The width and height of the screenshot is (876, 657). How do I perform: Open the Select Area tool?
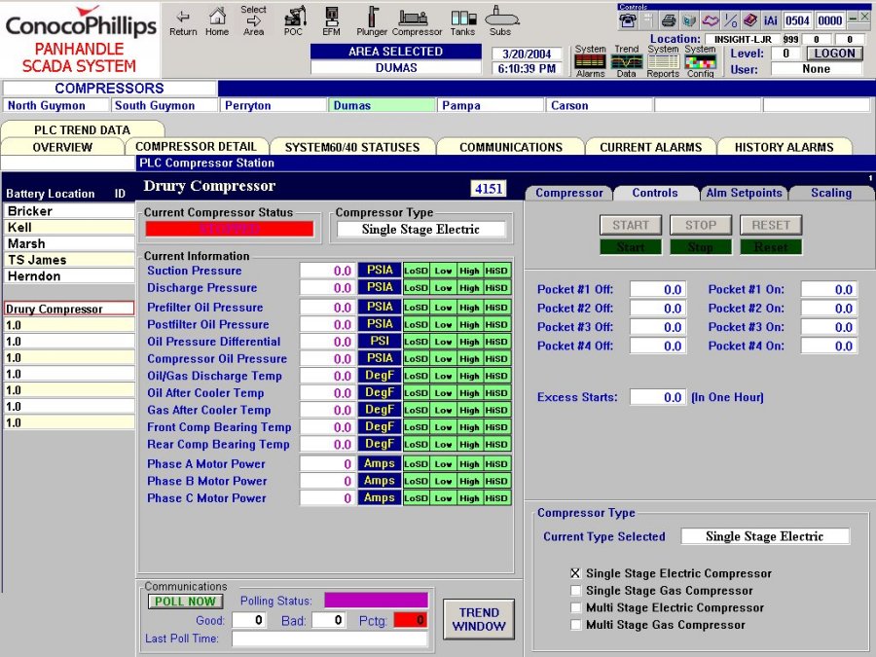coord(252,20)
